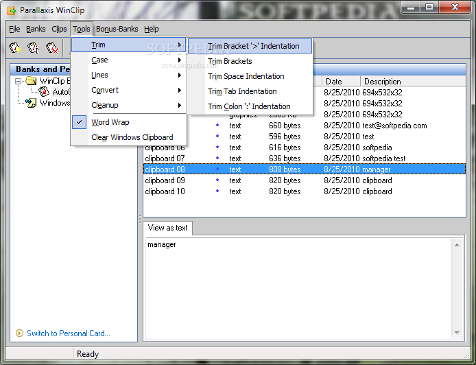Open the Help menu

(151, 29)
